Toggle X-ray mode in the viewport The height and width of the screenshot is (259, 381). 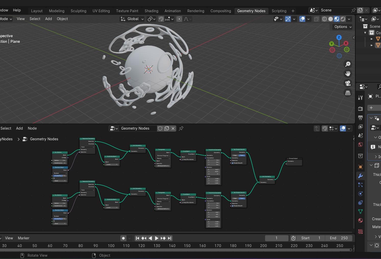(x=316, y=19)
